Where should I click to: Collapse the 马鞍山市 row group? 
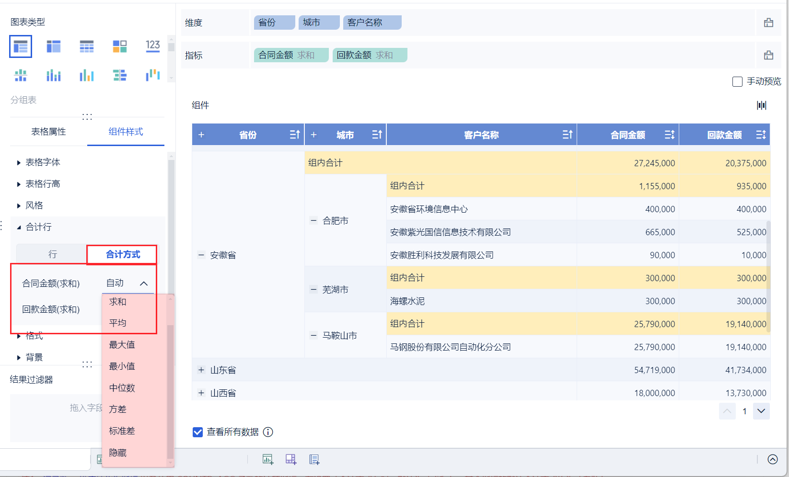click(x=313, y=336)
